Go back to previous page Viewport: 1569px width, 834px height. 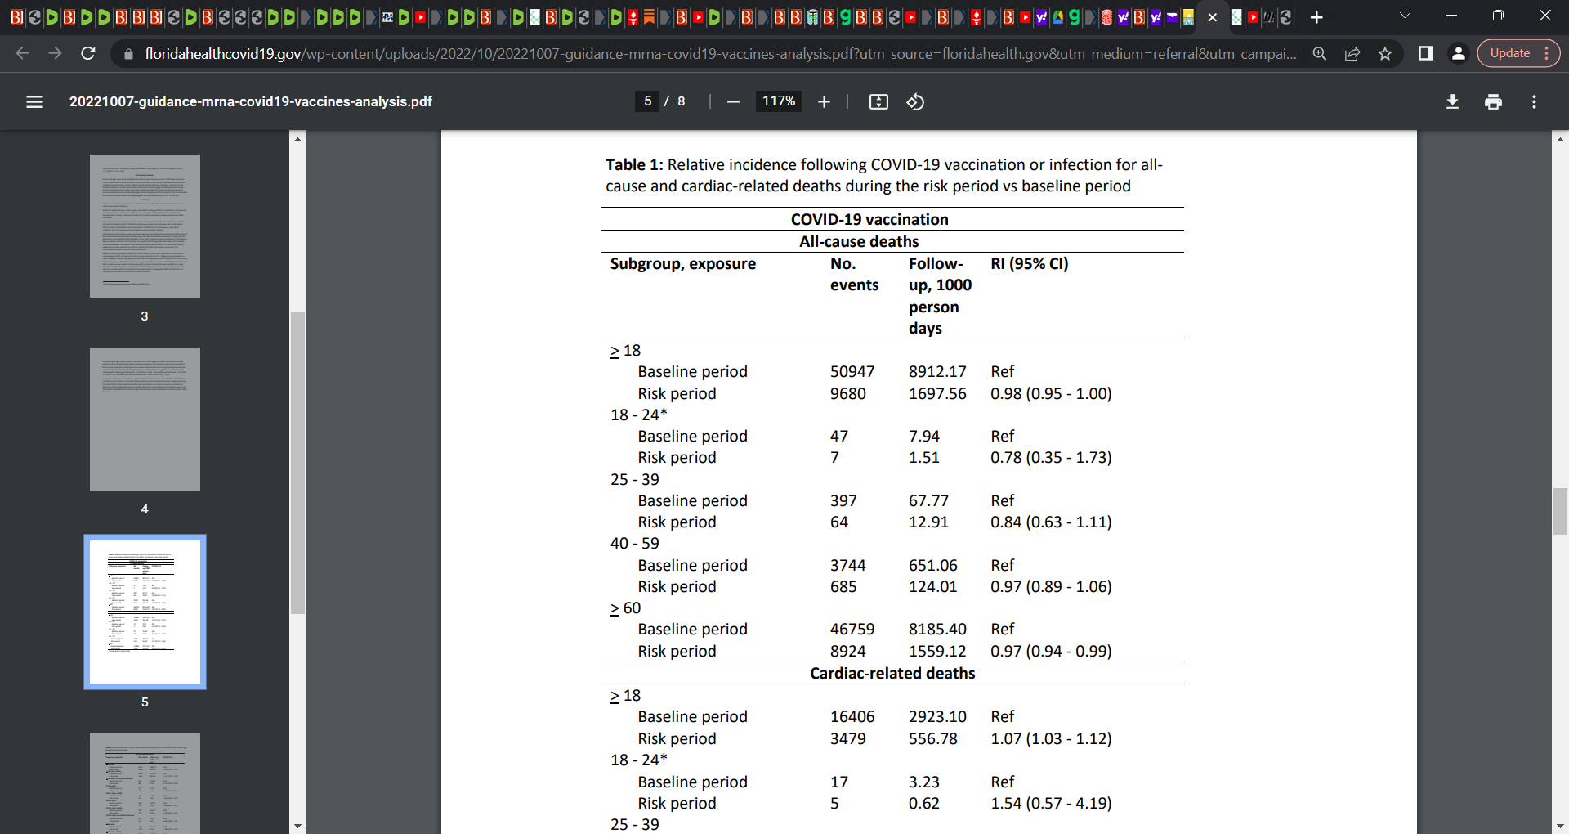(x=22, y=53)
